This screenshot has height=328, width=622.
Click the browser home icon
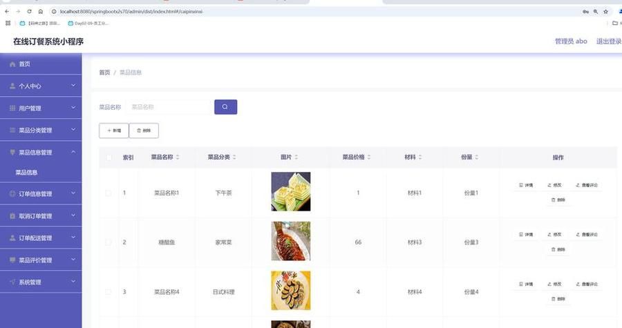pyautogui.click(x=41, y=12)
